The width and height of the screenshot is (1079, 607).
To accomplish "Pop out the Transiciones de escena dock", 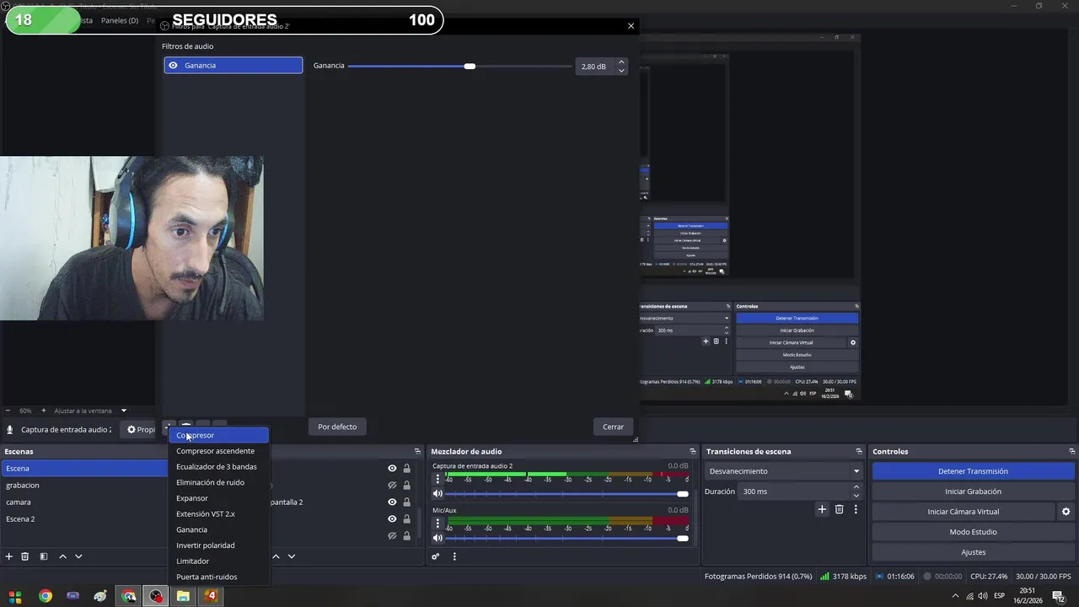I will [859, 452].
